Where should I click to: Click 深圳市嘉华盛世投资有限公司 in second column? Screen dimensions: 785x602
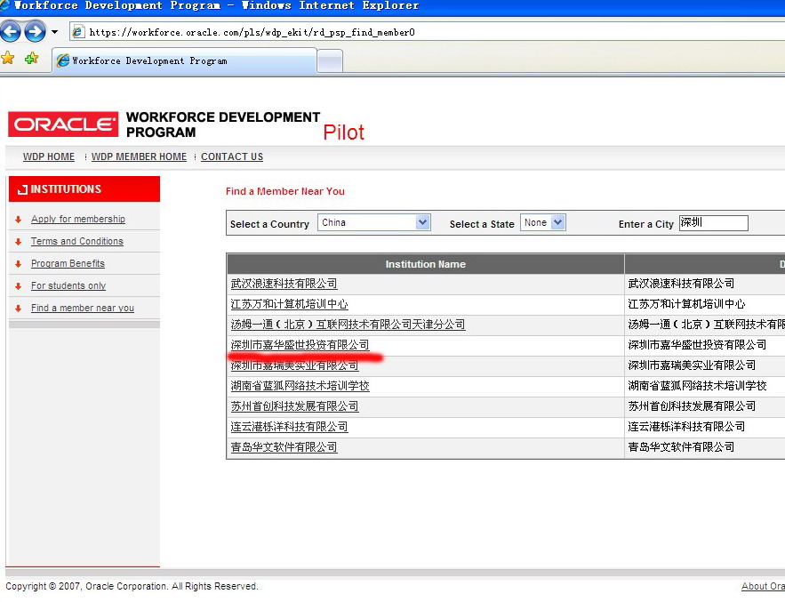tap(697, 345)
